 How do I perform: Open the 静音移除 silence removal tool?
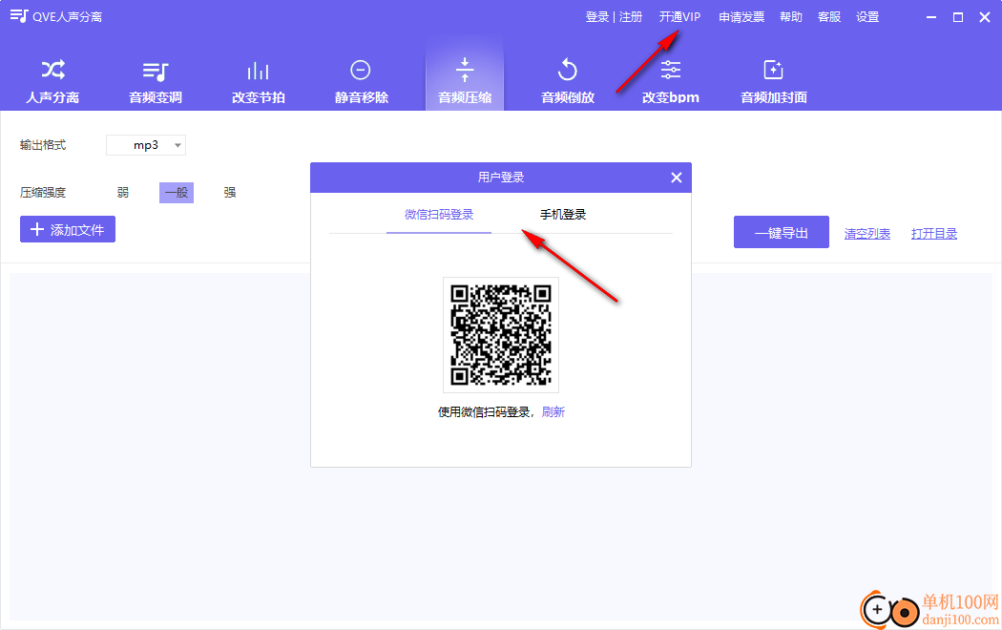coord(361,81)
